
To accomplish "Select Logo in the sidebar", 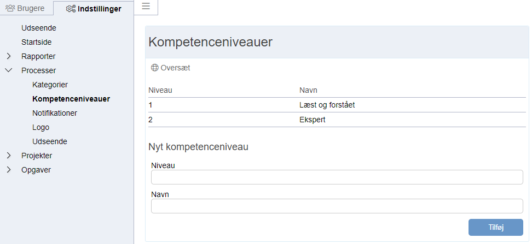I will 41,127.
